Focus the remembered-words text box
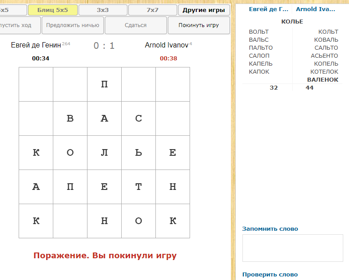 tap(293, 248)
